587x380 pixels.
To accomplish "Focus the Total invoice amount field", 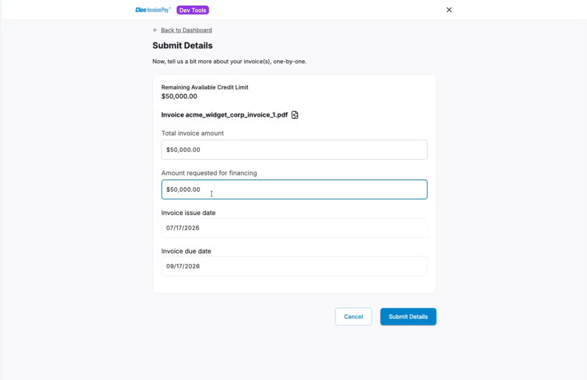I will pyautogui.click(x=294, y=150).
